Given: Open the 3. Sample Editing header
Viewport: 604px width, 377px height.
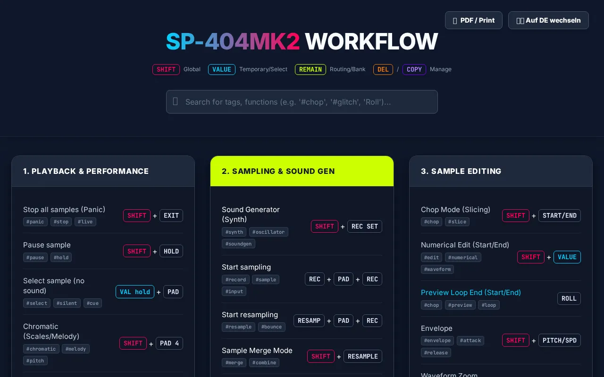Looking at the screenshot, I should tap(501, 171).
